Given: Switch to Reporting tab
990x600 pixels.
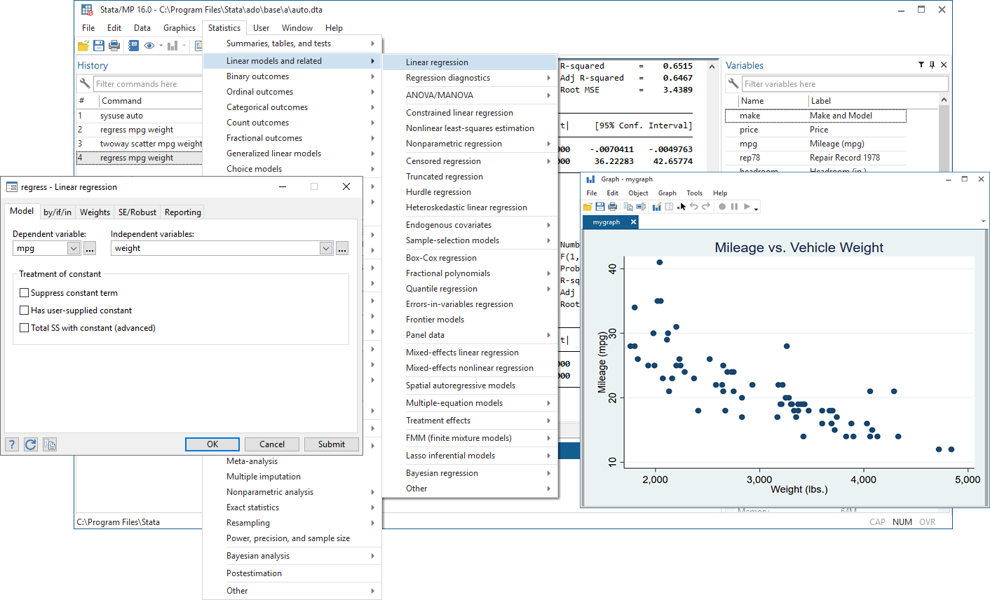Looking at the screenshot, I should click(x=183, y=212).
